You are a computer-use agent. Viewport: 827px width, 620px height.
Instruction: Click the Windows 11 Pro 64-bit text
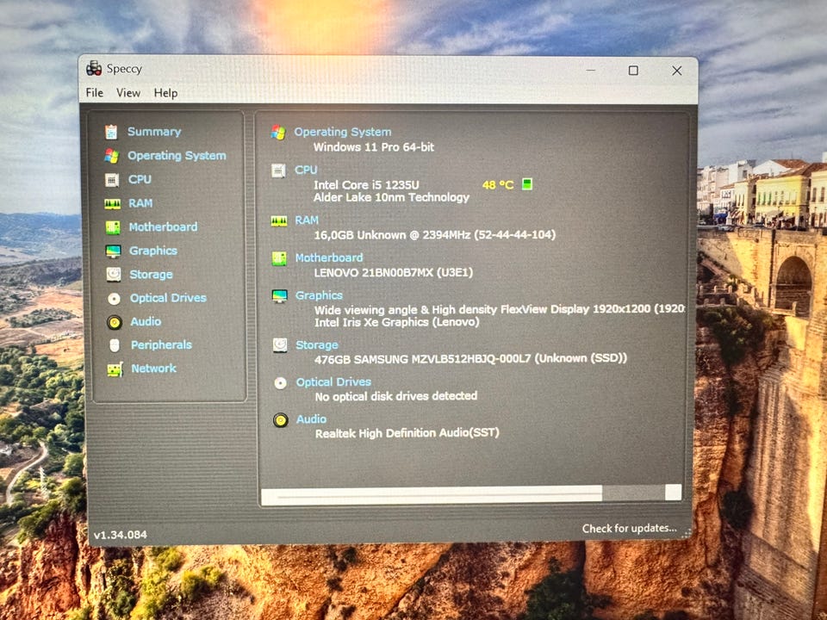(x=373, y=147)
